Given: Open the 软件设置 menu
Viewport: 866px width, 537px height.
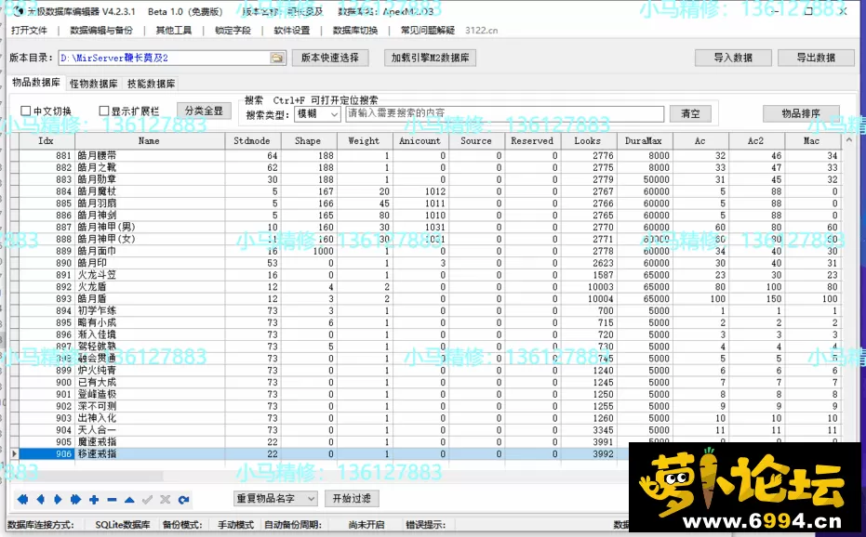Looking at the screenshot, I should click(292, 31).
